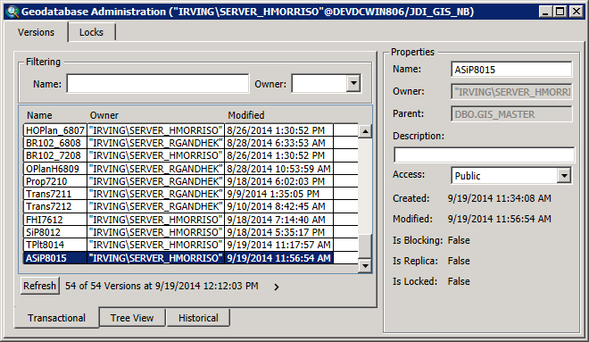Click the right chevron next to version count
The width and height of the screenshot is (589, 342).
click(x=277, y=288)
